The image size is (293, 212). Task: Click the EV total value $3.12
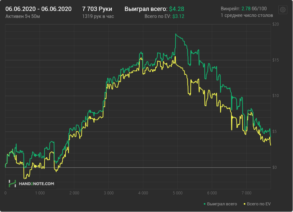[178, 16]
